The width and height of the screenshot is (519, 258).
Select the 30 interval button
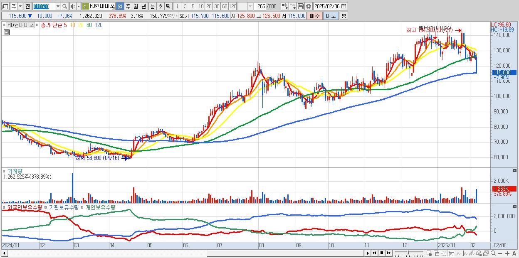(217, 6)
